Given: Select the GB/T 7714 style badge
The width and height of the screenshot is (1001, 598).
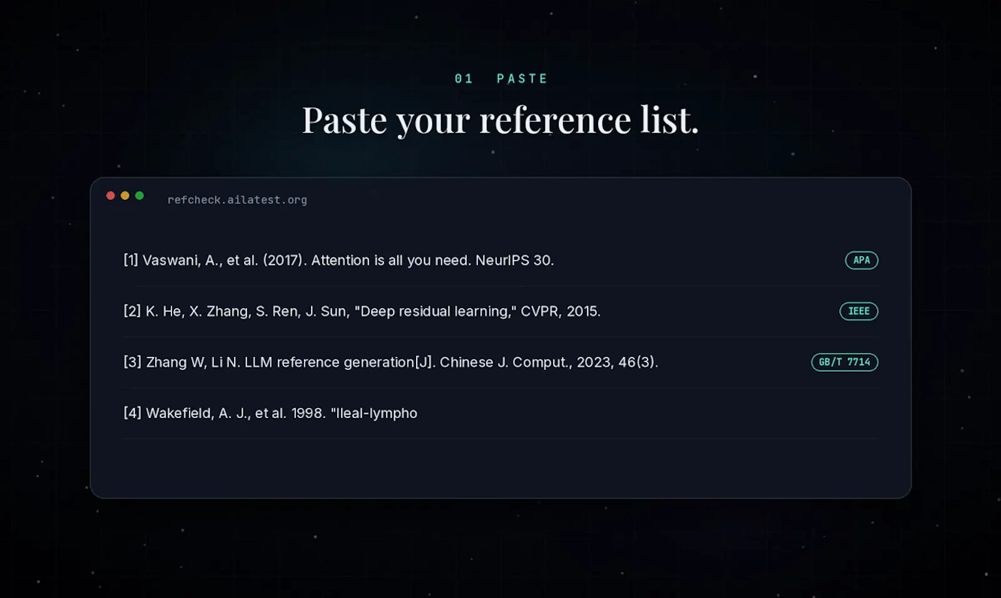Looking at the screenshot, I should pyautogui.click(x=845, y=362).
